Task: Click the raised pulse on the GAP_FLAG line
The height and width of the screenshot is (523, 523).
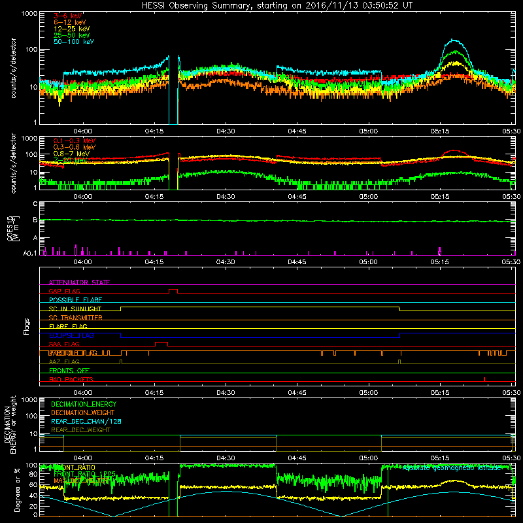Action: (x=173, y=291)
